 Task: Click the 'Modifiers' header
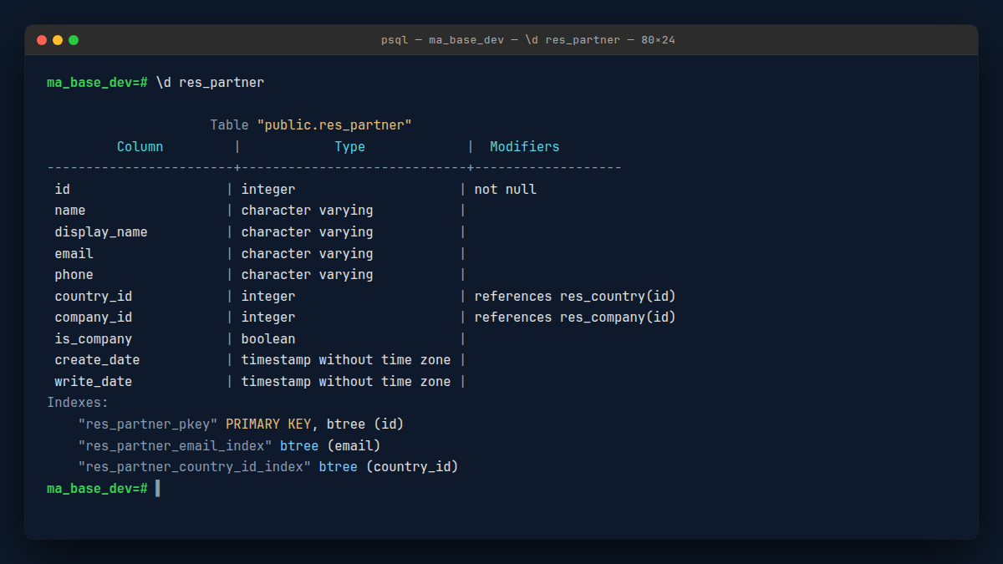tap(525, 147)
